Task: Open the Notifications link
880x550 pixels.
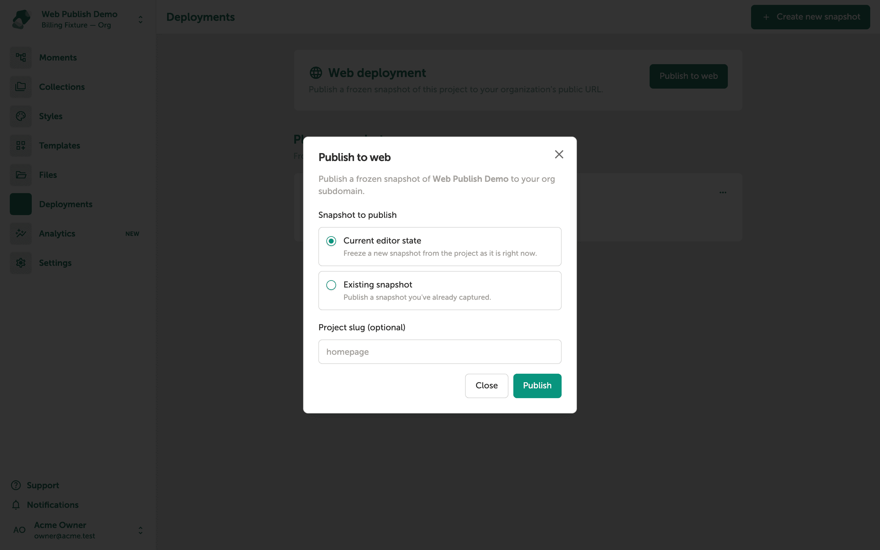Action: (x=53, y=505)
